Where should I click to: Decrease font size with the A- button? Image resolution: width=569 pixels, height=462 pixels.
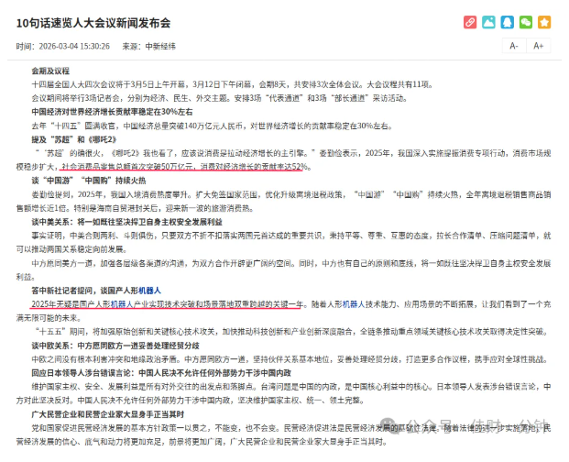[514, 46]
